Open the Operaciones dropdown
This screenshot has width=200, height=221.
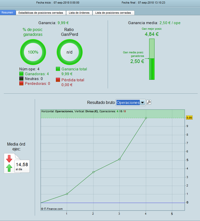[131, 102]
